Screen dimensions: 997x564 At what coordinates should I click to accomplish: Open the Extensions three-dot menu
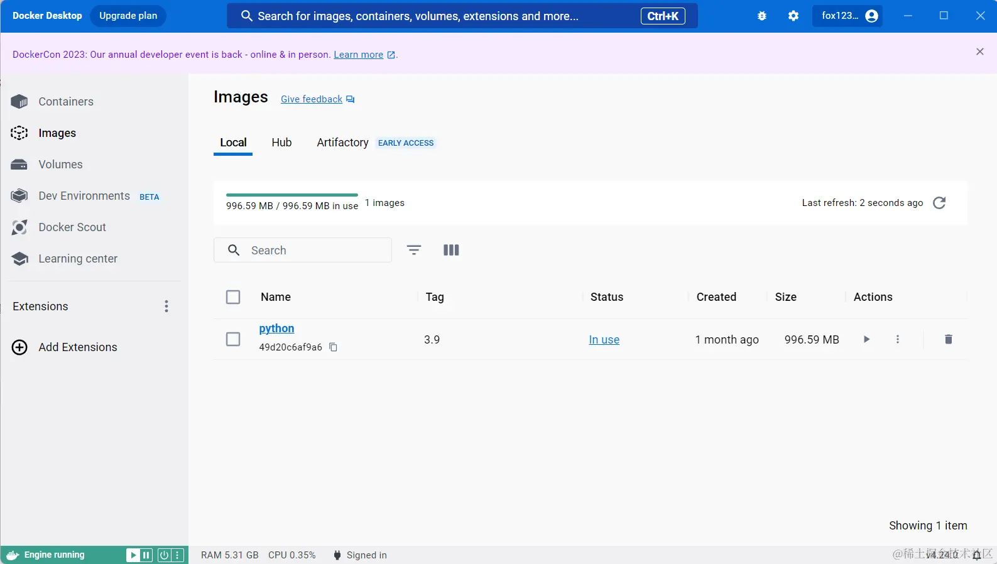(x=166, y=306)
